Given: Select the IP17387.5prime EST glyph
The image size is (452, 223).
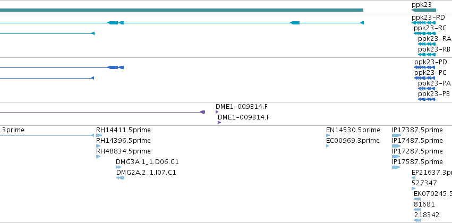Looking at the screenshot, I should [x=396, y=135].
